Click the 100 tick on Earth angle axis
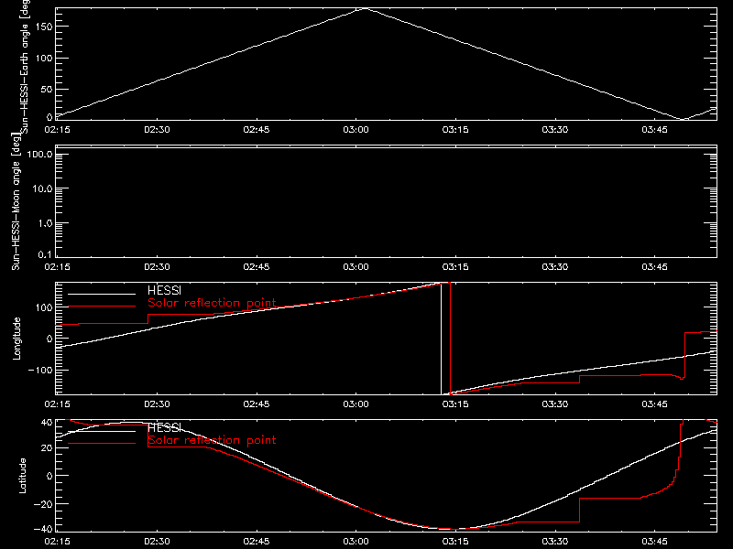The image size is (733, 549). pyautogui.click(x=43, y=58)
